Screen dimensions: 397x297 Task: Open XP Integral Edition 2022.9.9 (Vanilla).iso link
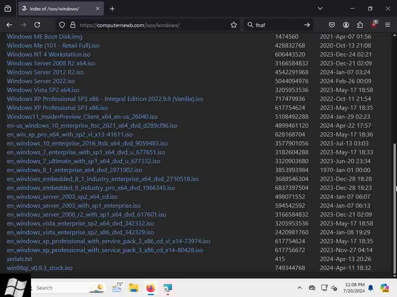(105, 99)
